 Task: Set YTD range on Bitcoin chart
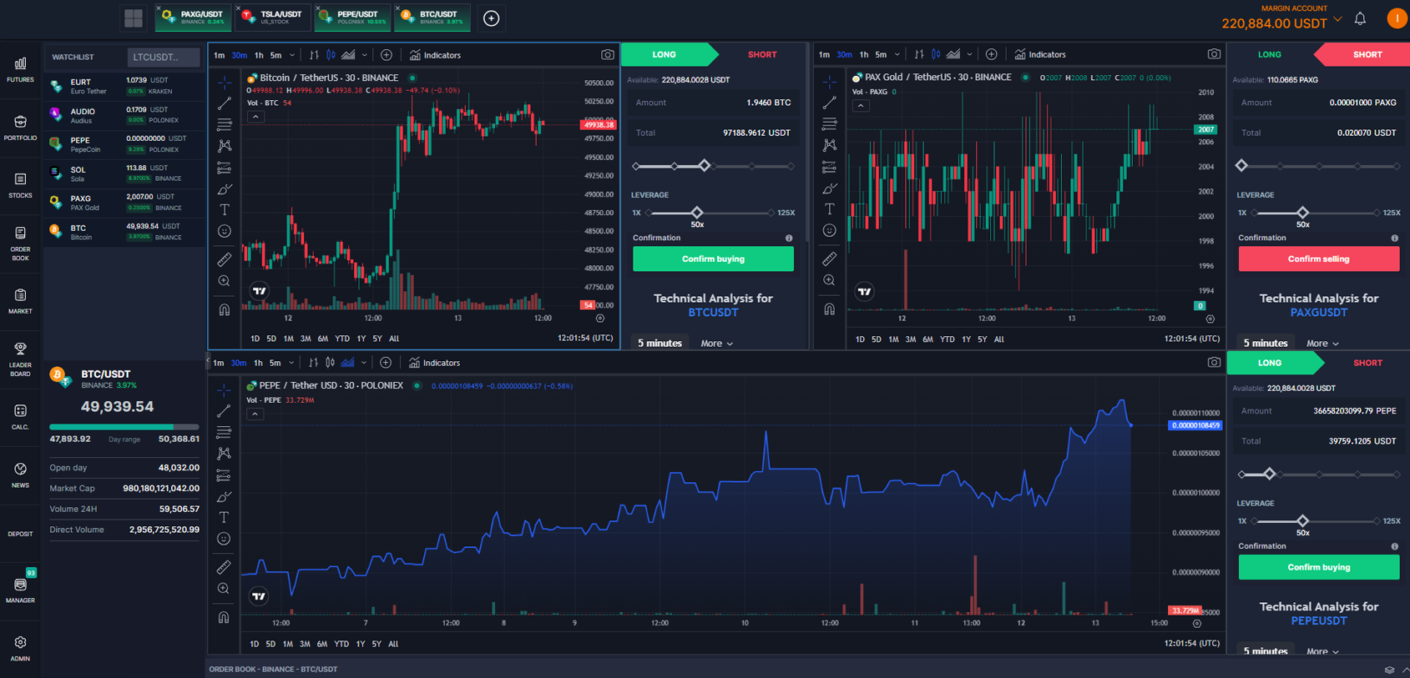(x=342, y=339)
